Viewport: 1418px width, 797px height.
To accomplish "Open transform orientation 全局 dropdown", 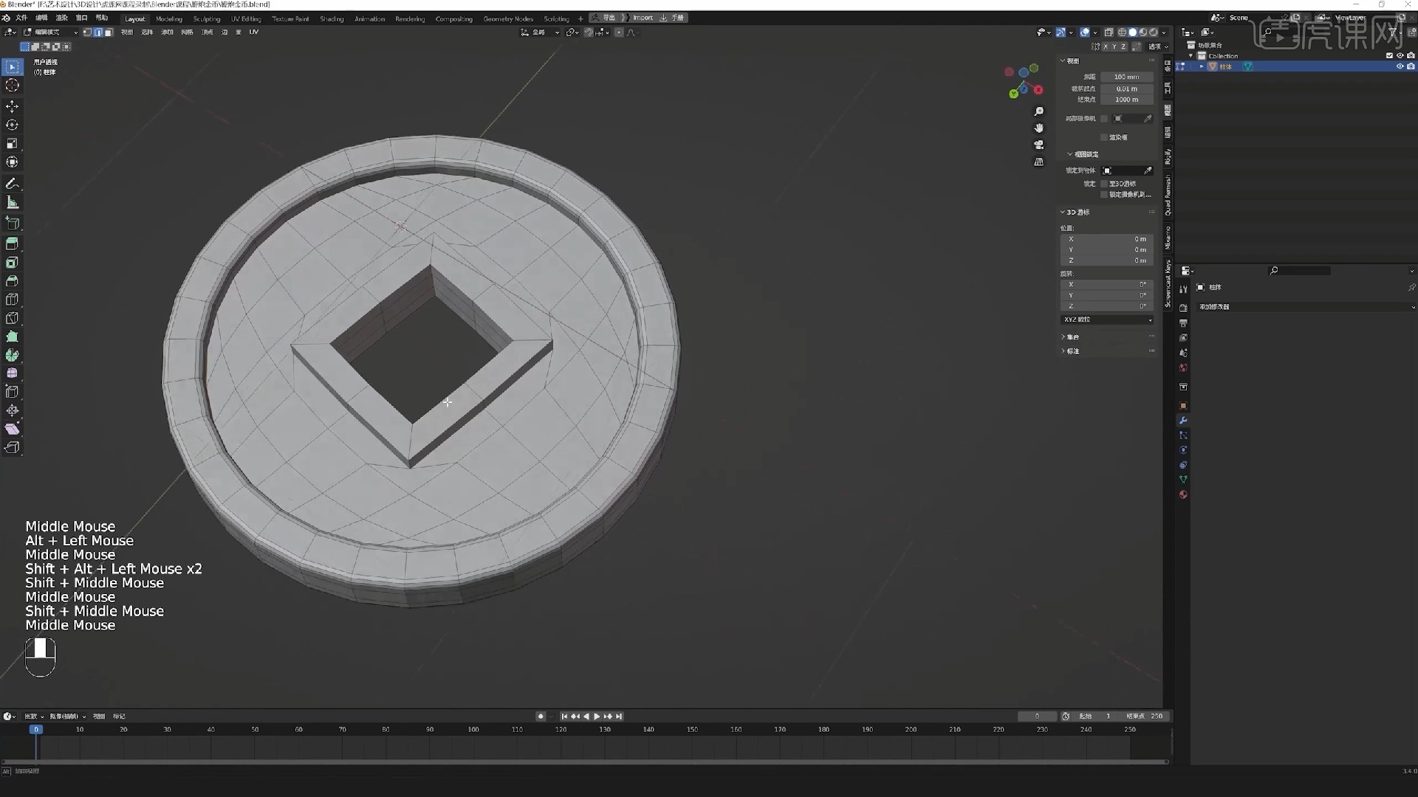I will coord(539,32).
